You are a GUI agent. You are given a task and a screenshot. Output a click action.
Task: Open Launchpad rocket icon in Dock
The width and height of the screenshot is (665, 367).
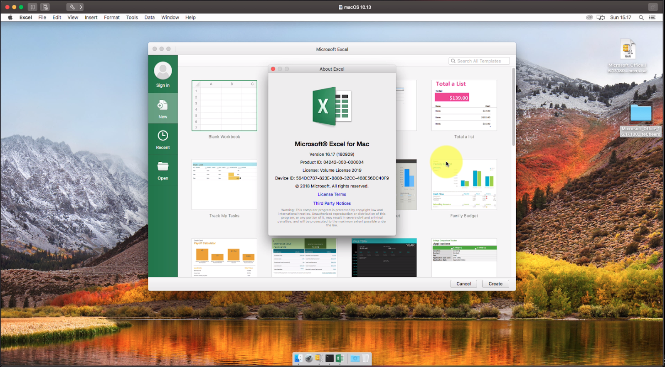(309, 358)
